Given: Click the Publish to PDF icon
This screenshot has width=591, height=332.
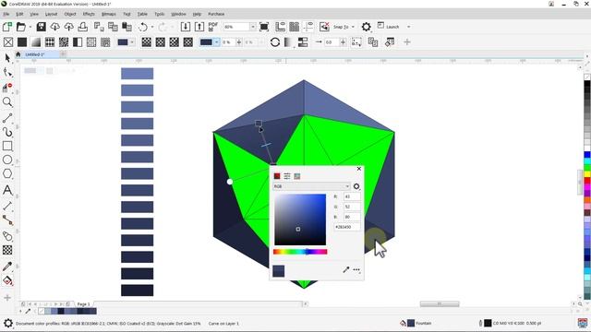Looking at the screenshot, I should tap(213, 27).
